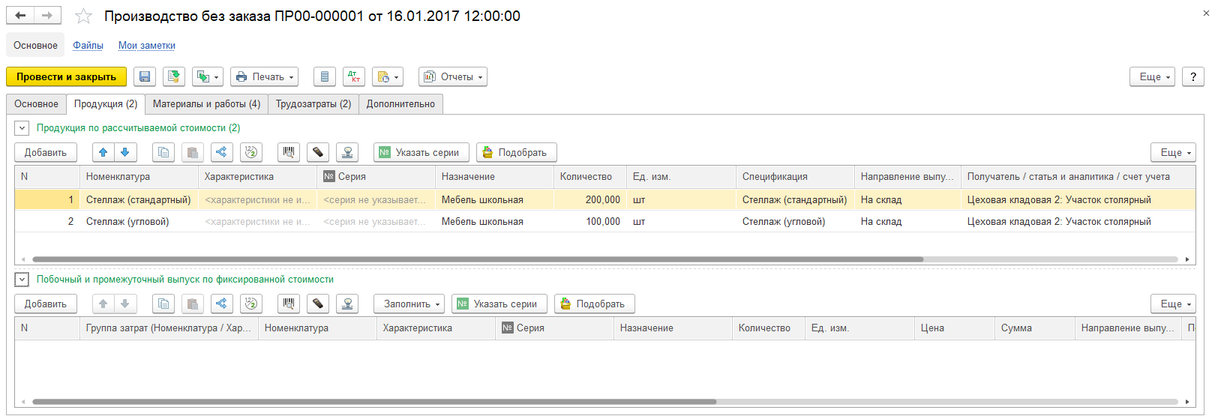The width and height of the screenshot is (1215, 419).
Task: Click the back navigation arrow
Action: (x=20, y=15)
